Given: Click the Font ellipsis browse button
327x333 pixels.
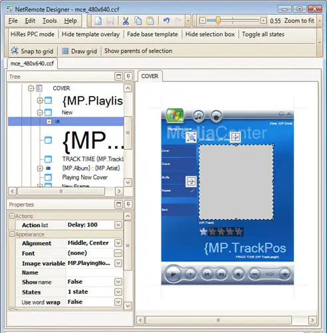Looking at the screenshot, I should click(x=118, y=253).
